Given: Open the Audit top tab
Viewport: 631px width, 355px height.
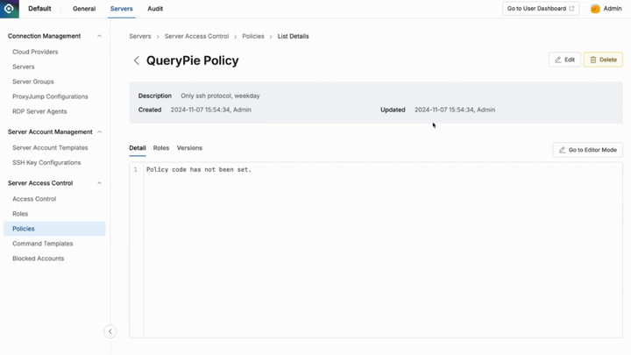Looking at the screenshot, I should coord(155,9).
